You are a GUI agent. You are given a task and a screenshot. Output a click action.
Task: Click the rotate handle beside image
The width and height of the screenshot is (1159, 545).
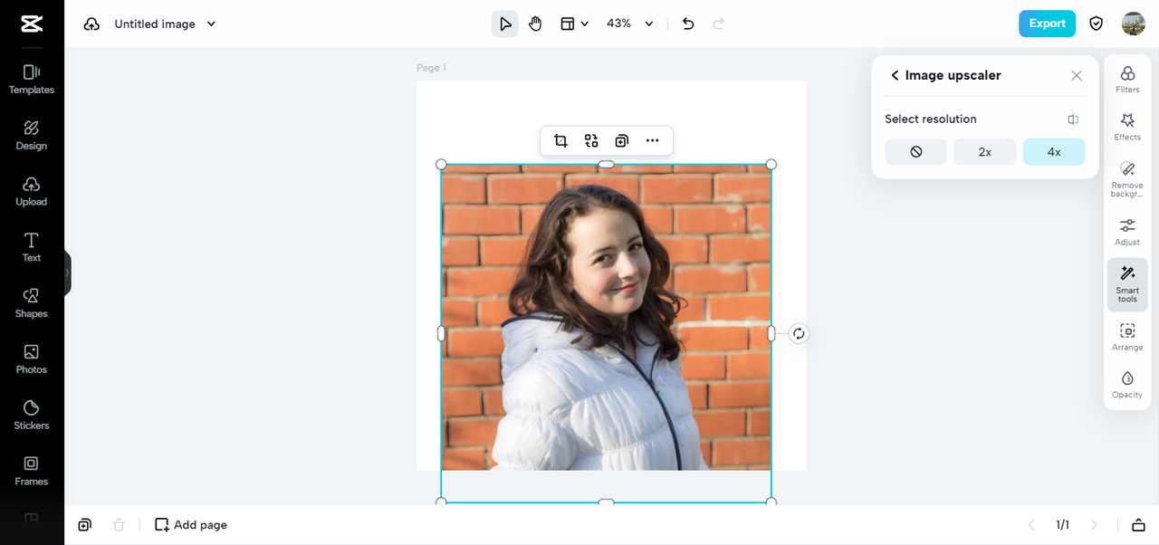[799, 333]
